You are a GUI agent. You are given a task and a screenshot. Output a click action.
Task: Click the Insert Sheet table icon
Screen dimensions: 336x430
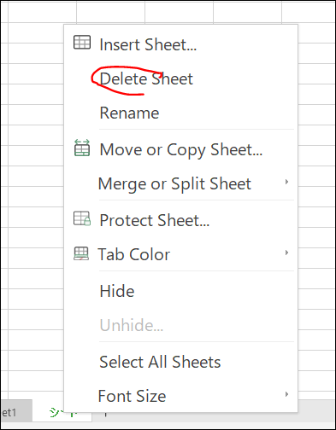click(82, 43)
